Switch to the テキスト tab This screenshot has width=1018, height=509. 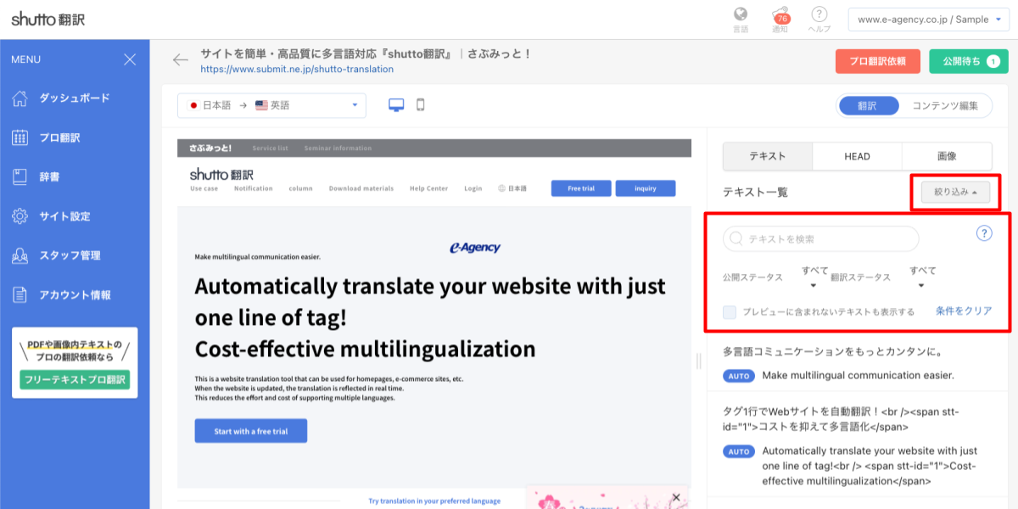767,156
